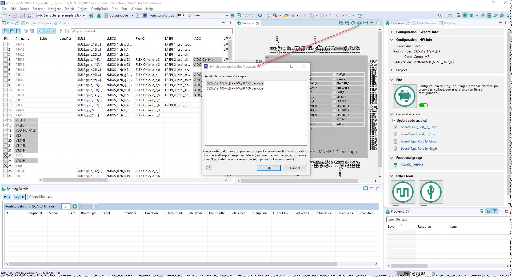The image size is (512, 277).
Task: Disable the Update code enabled checkbox
Action: click(x=394, y=120)
